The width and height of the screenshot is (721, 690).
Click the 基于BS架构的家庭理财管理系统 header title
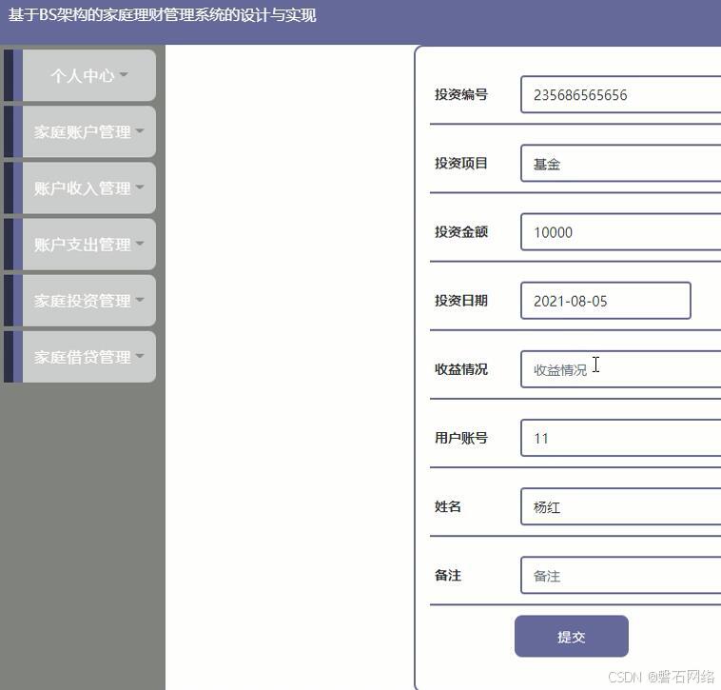pos(162,15)
